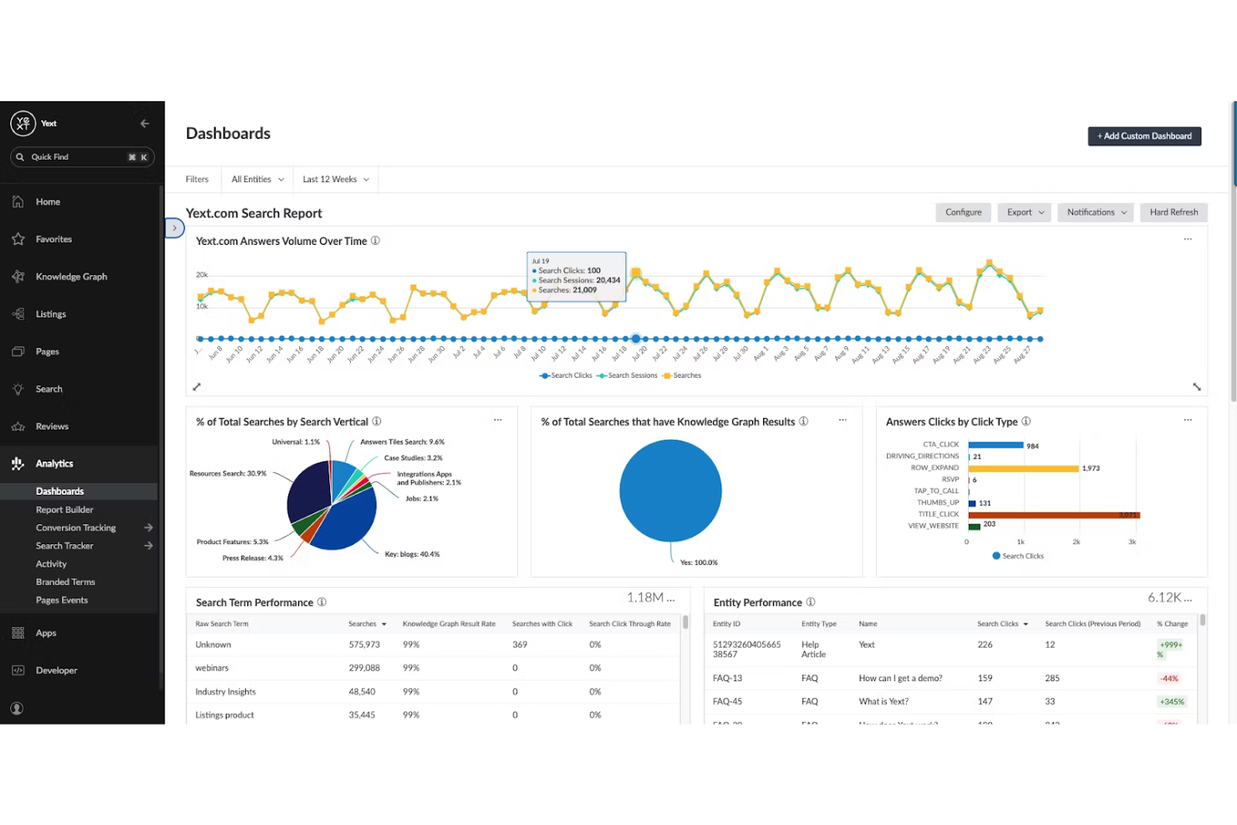Click info icon beside Search Term Performance
Image resolution: width=1237 pixels, height=825 pixels.
[x=322, y=602]
